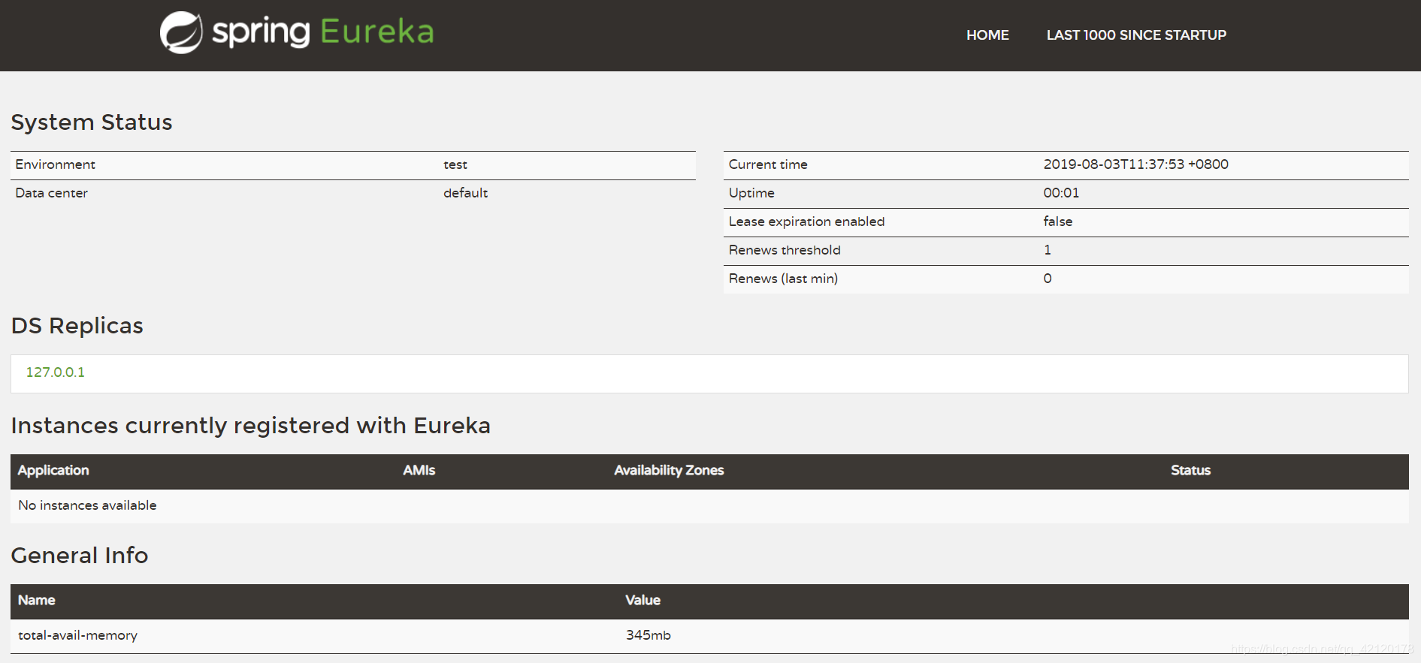Click the 'false' lease expiration value
The width and height of the screenshot is (1421, 663).
tap(1058, 222)
